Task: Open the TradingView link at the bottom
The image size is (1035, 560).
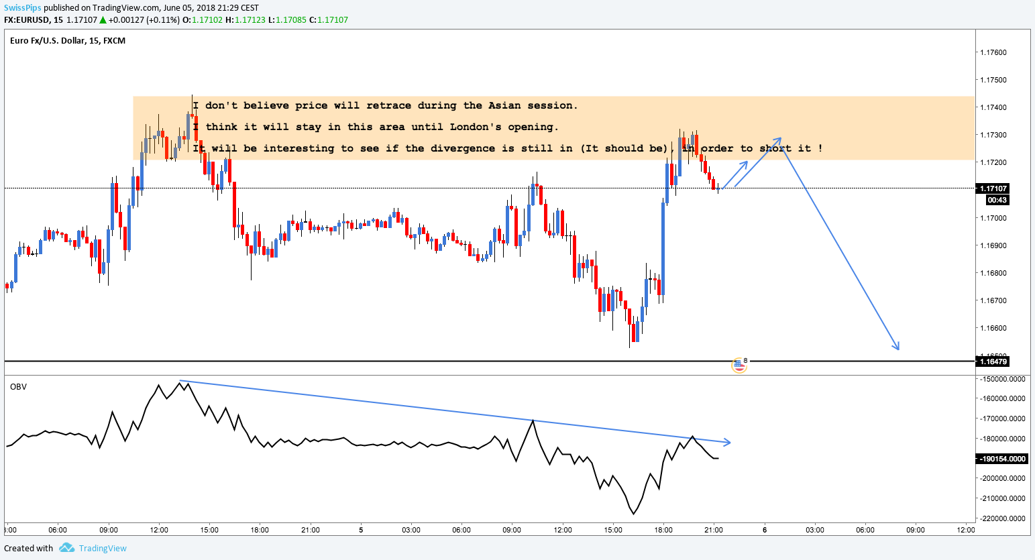Action: point(103,548)
